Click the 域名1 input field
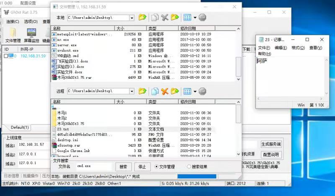335x196 pixels. click(34, 145)
